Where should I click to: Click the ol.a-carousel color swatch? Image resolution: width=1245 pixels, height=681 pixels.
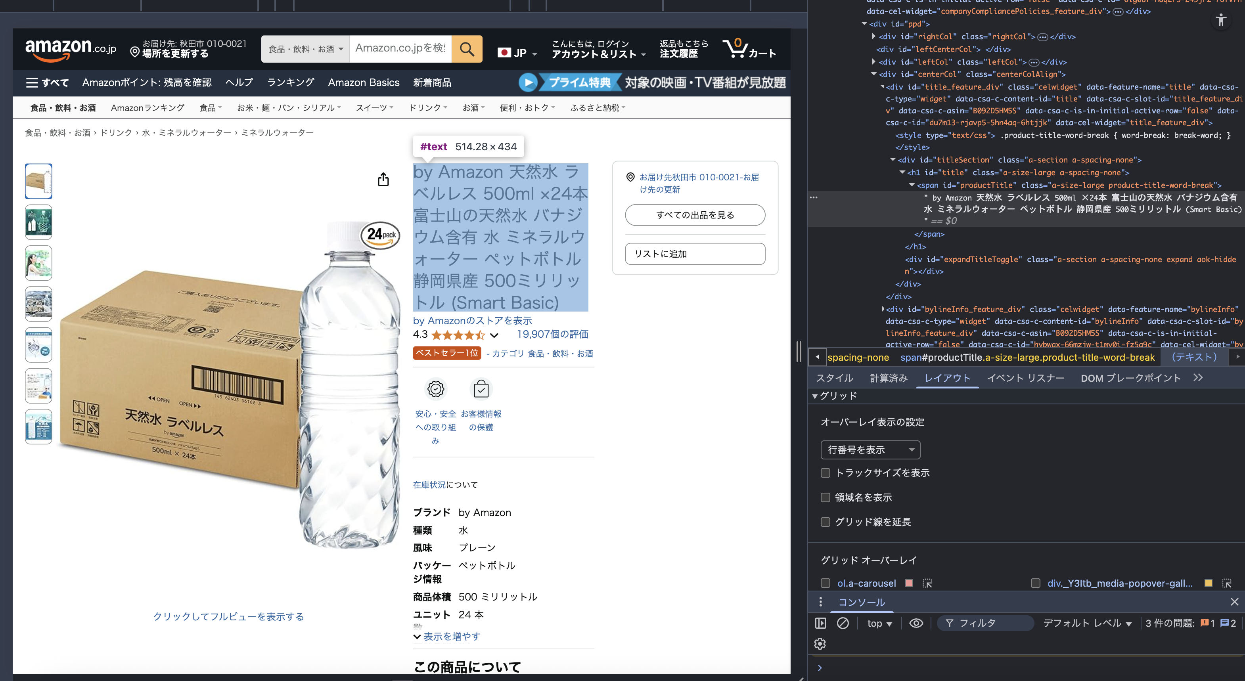click(909, 583)
